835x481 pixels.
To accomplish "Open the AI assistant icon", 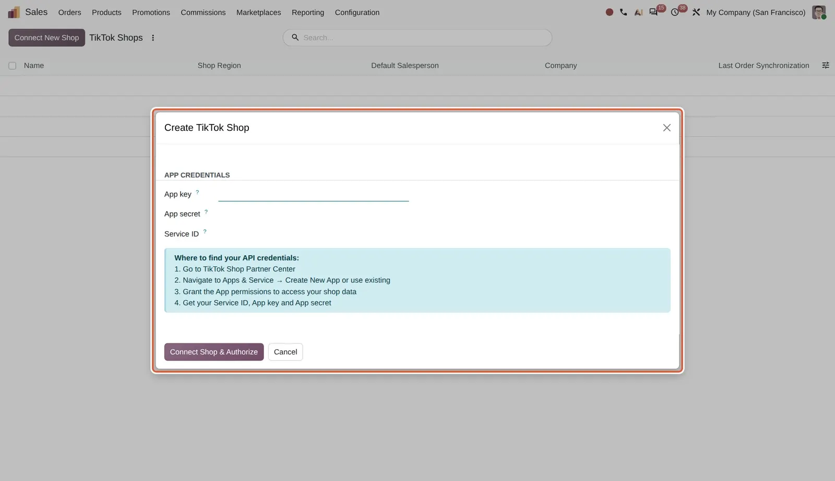I will [x=638, y=12].
